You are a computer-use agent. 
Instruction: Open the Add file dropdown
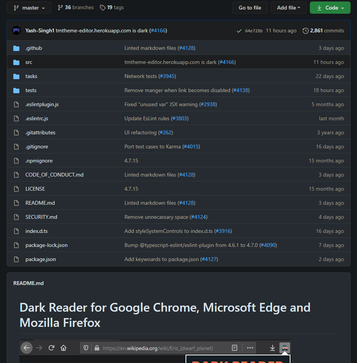coord(289,7)
